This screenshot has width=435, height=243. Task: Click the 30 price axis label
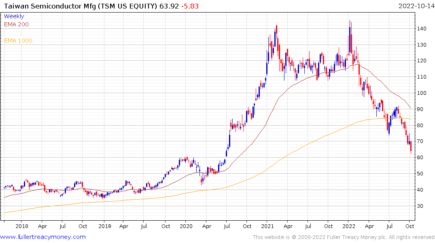click(420, 206)
